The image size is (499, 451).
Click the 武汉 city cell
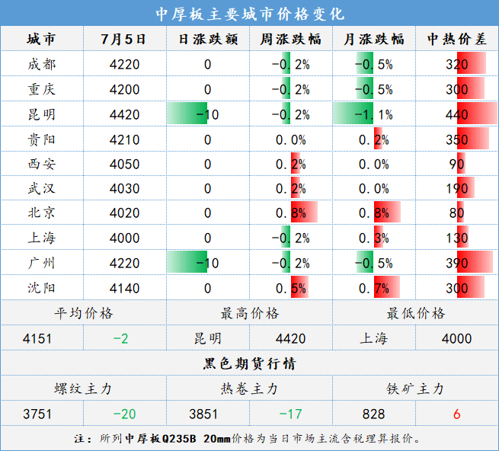pyautogui.click(x=42, y=188)
